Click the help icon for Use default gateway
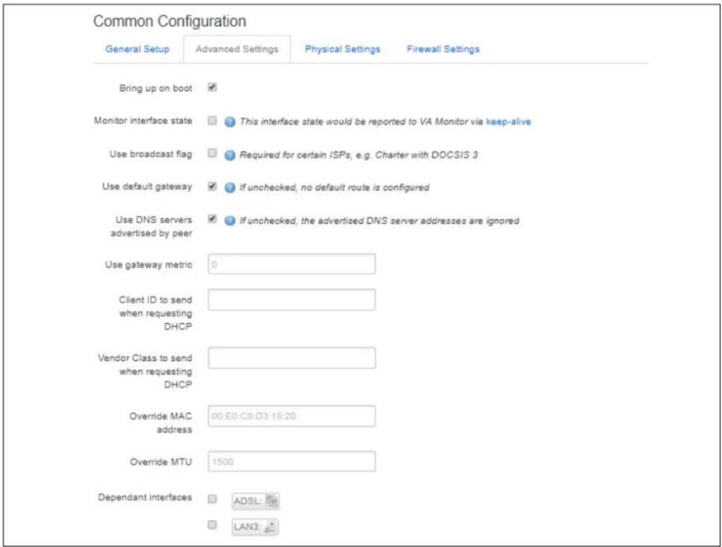This screenshot has height=547, width=722. tap(230, 188)
